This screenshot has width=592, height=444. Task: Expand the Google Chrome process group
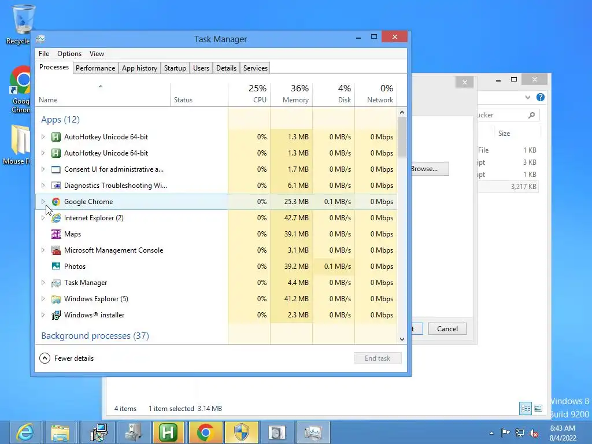(x=43, y=202)
